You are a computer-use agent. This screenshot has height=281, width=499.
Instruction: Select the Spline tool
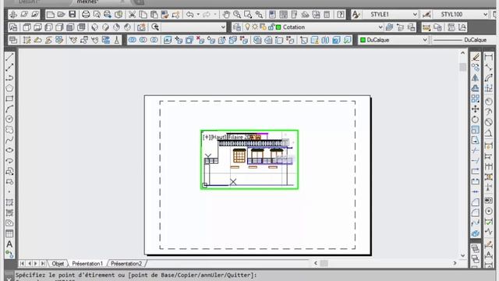coord(9,140)
